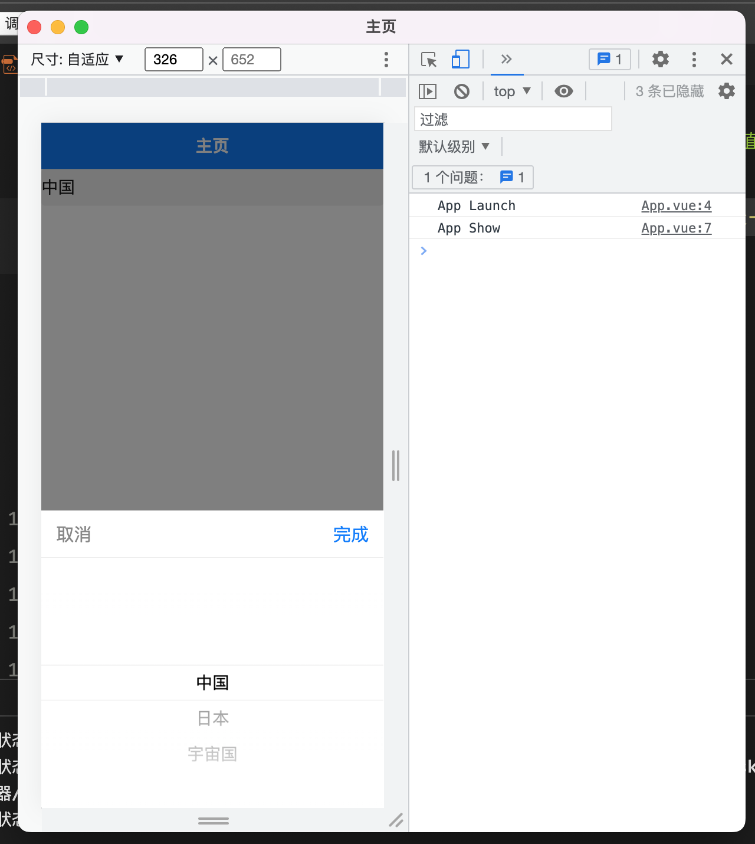Focus the 过滤 filter input field

point(513,119)
